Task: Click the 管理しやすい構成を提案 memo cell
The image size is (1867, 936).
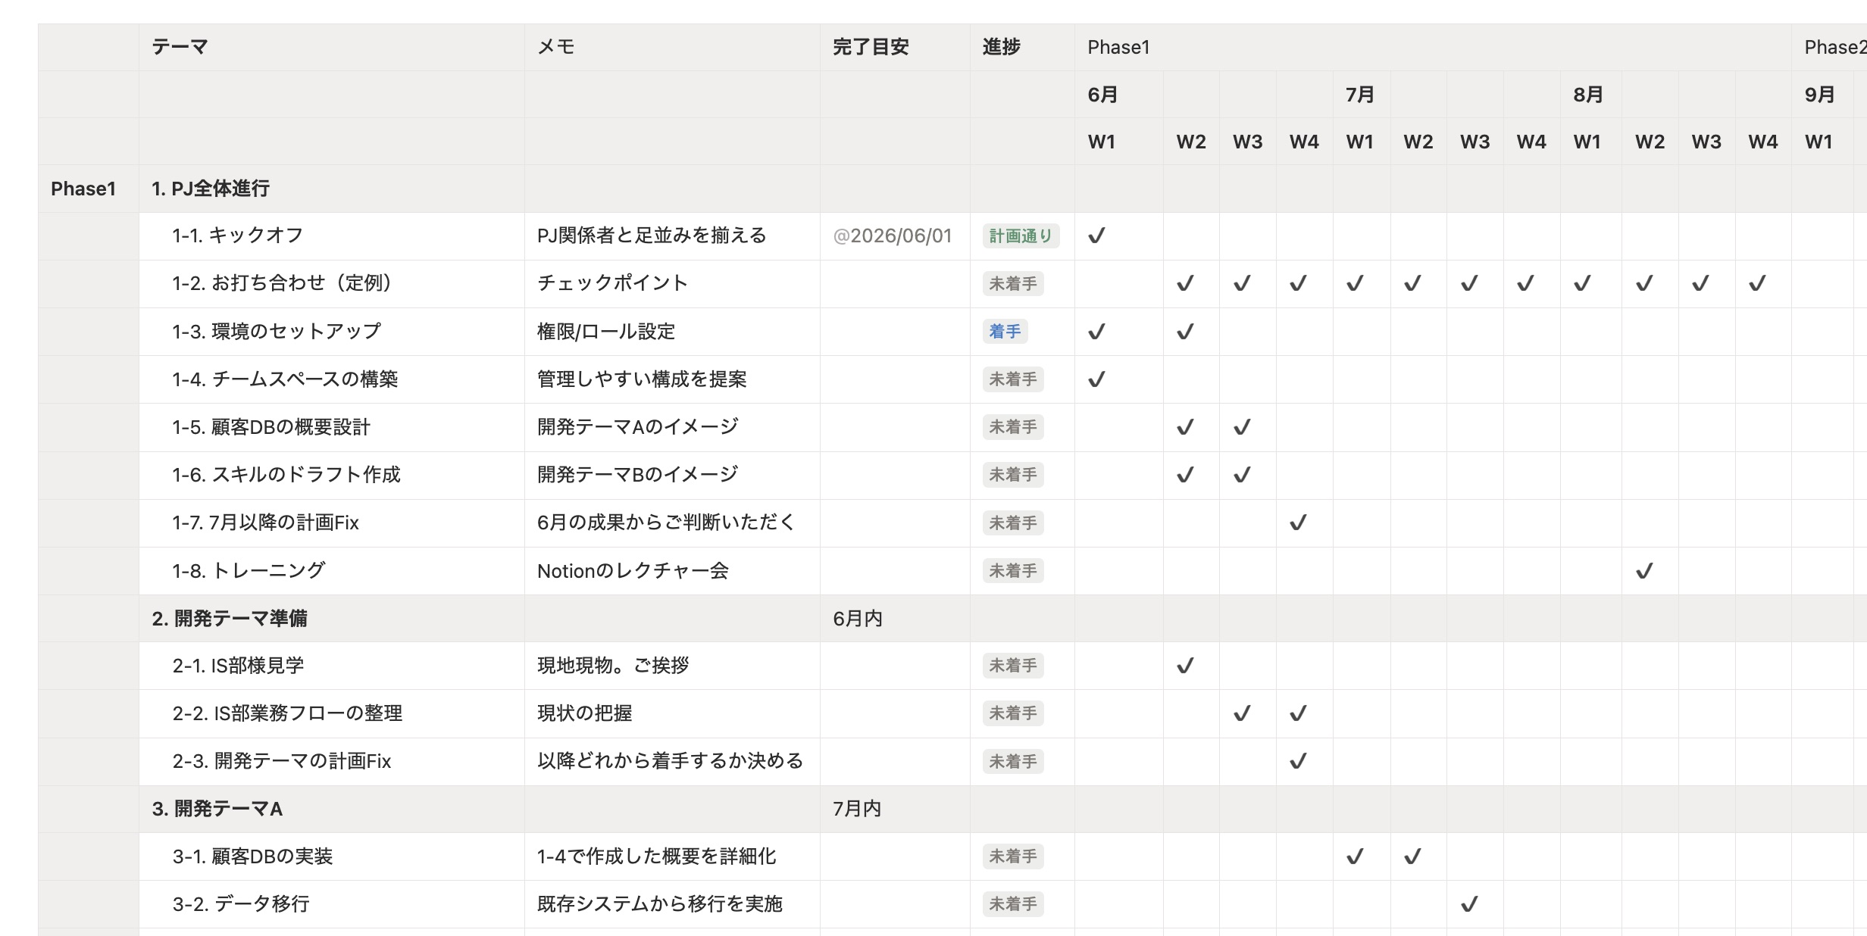Action: coord(672,379)
